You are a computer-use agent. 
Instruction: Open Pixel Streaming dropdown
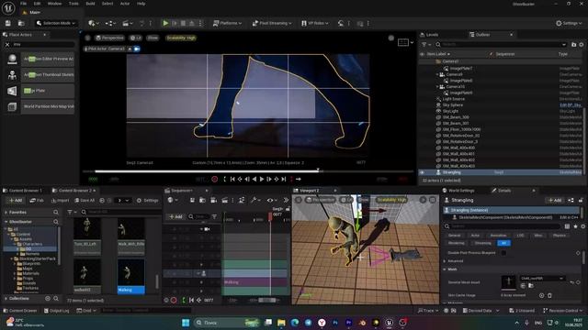point(272,23)
